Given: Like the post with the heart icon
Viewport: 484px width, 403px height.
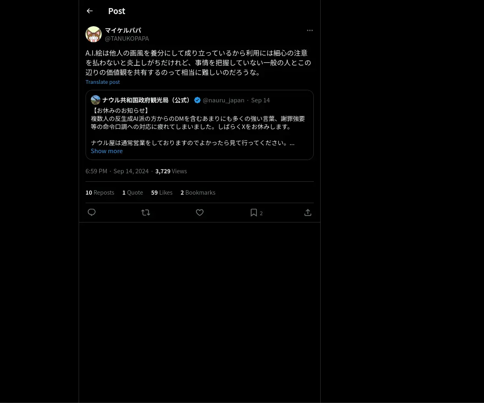Looking at the screenshot, I should pos(200,212).
